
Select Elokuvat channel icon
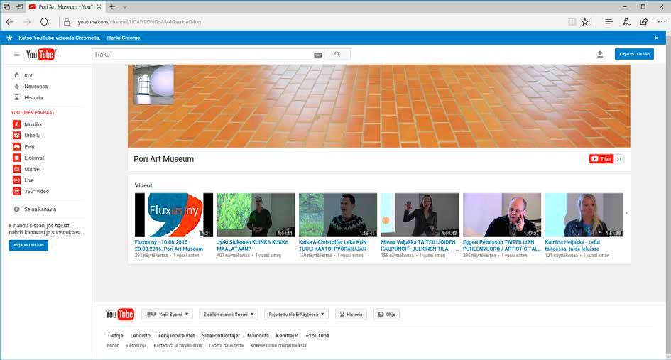[17, 158]
